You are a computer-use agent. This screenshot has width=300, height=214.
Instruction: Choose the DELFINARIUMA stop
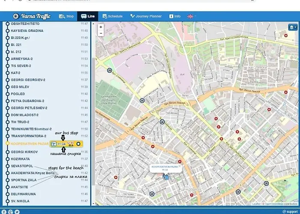(x=24, y=193)
